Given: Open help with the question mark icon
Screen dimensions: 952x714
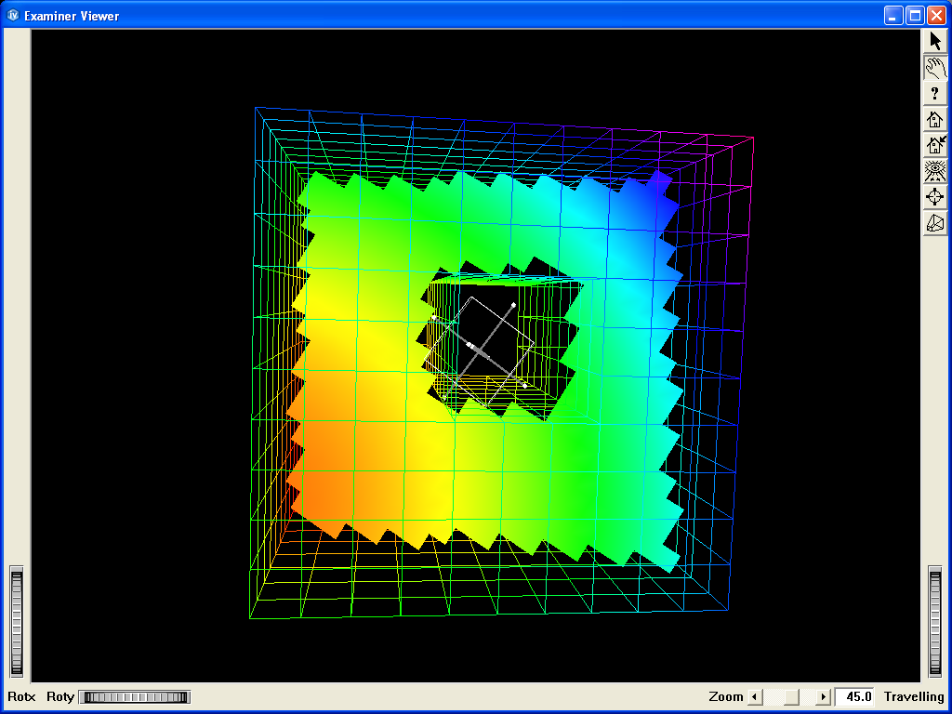Looking at the screenshot, I should [935, 93].
